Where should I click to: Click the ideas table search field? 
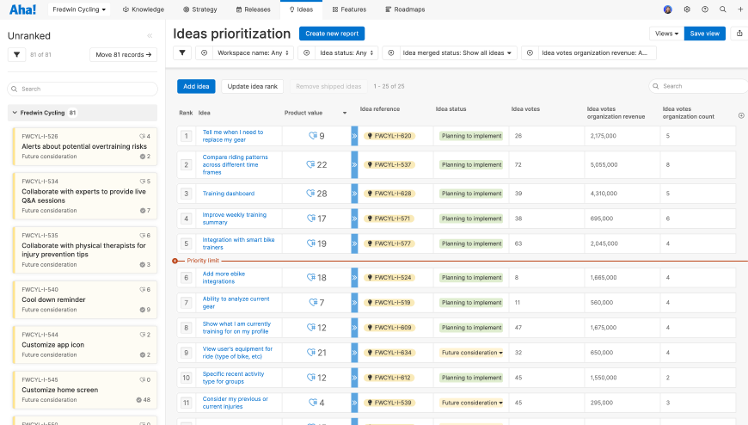696,86
